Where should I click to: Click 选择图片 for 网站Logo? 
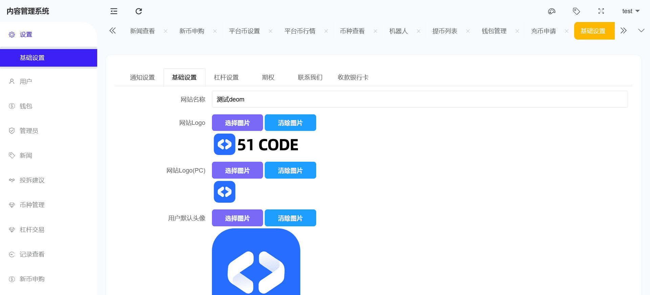pyautogui.click(x=237, y=123)
